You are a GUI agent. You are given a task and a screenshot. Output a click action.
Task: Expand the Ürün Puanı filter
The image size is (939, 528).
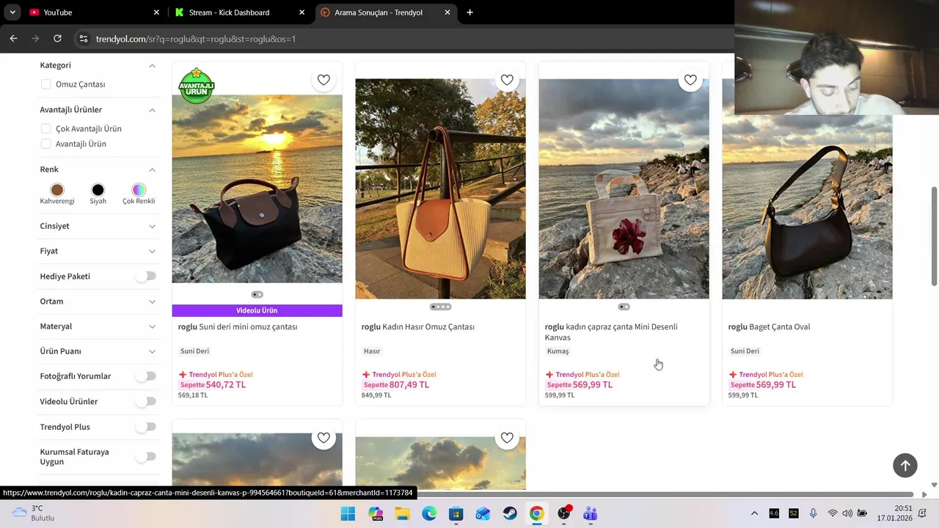[x=152, y=351]
